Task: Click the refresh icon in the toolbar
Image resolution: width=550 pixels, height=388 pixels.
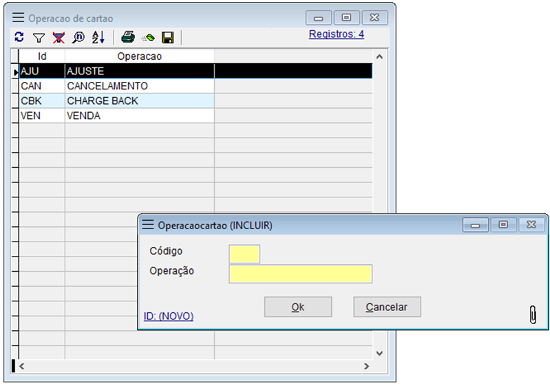Action: tap(19, 38)
